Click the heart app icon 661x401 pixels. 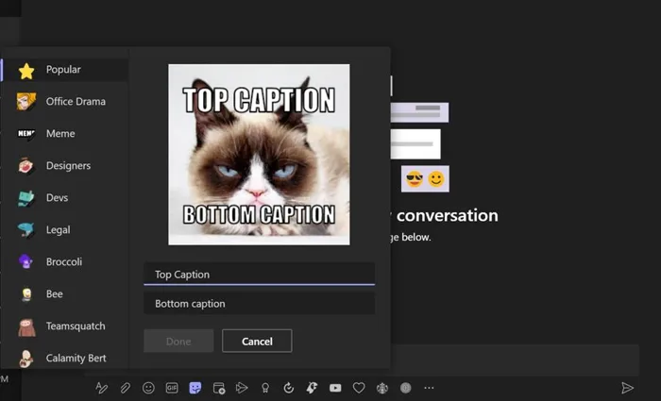(x=359, y=388)
